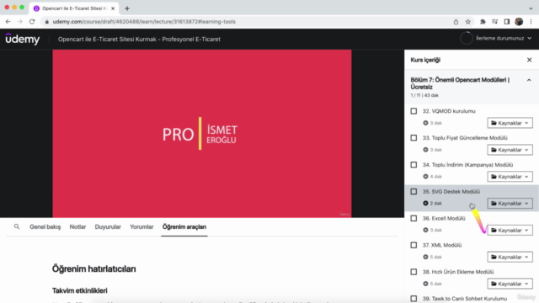Open the browser extensions puzzle icon
This screenshot has height=303, width=539.
[483, 22]
